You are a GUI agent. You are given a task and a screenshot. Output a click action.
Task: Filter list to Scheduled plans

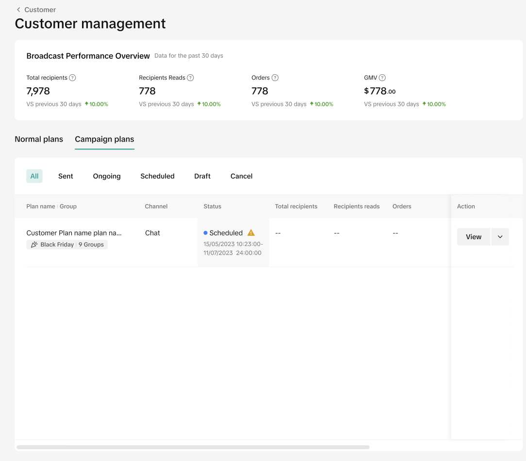pos(157,176)
